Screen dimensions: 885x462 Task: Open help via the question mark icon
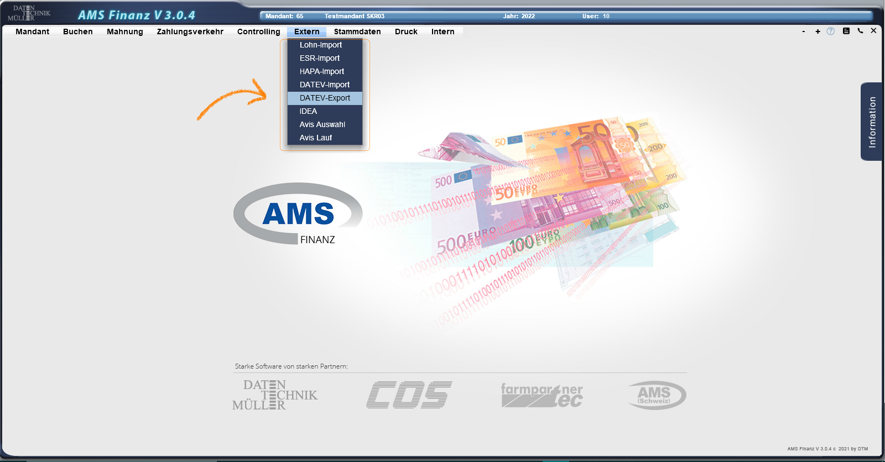click(x=831, y=32)
